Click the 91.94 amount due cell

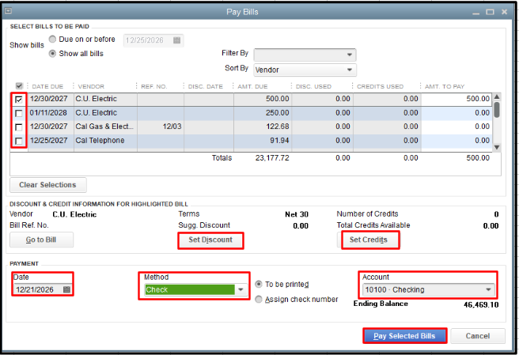[263, 141]
